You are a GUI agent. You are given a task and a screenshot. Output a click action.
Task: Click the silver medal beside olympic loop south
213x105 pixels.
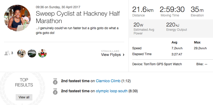[55, 91]
